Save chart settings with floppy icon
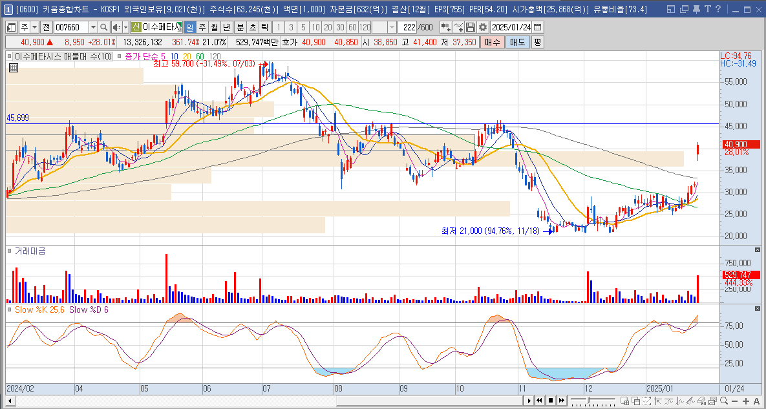Image resolution: width=766 pixels, height=409 pixels. pyautogui.click(x=471, y=27)
